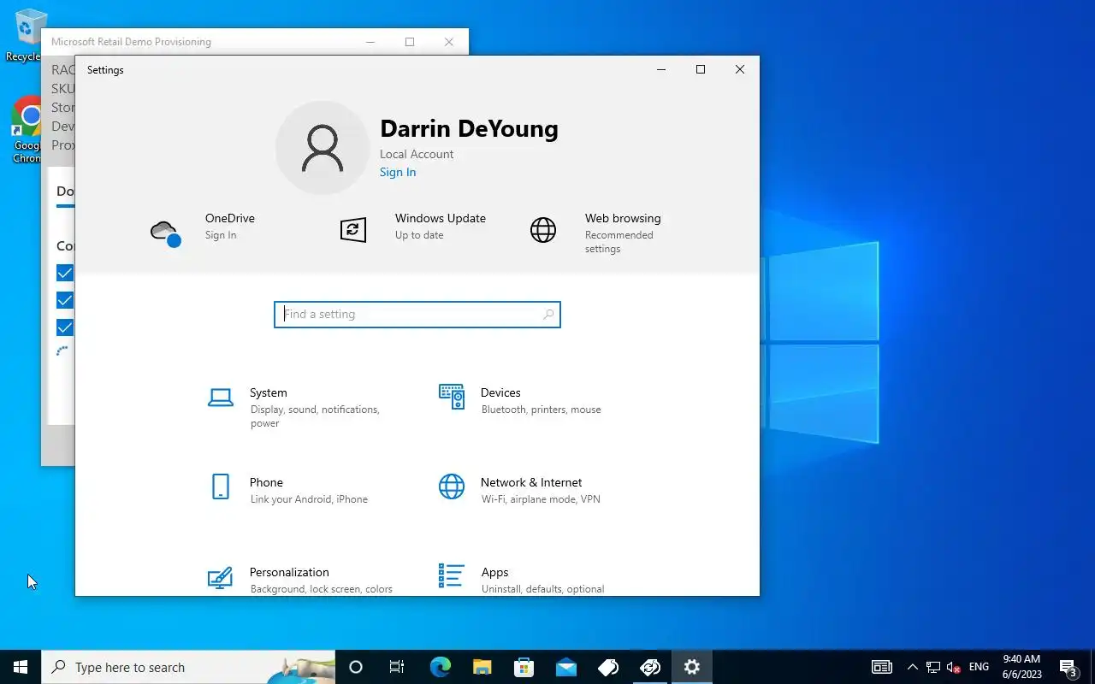Screen dimensions: 1095x684
Task: Click the OneDrive cloud icon
Action: coord(165,232)
